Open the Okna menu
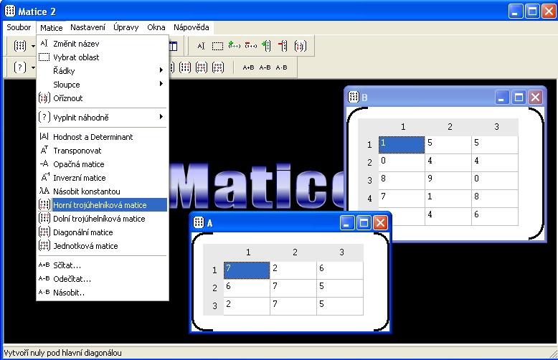 click(156, 27)
